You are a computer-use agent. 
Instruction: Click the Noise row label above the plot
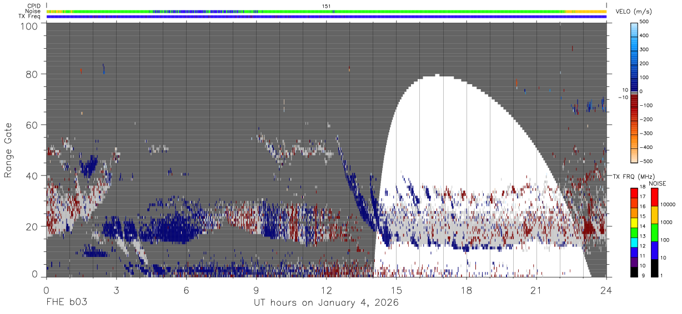point(33,11)
